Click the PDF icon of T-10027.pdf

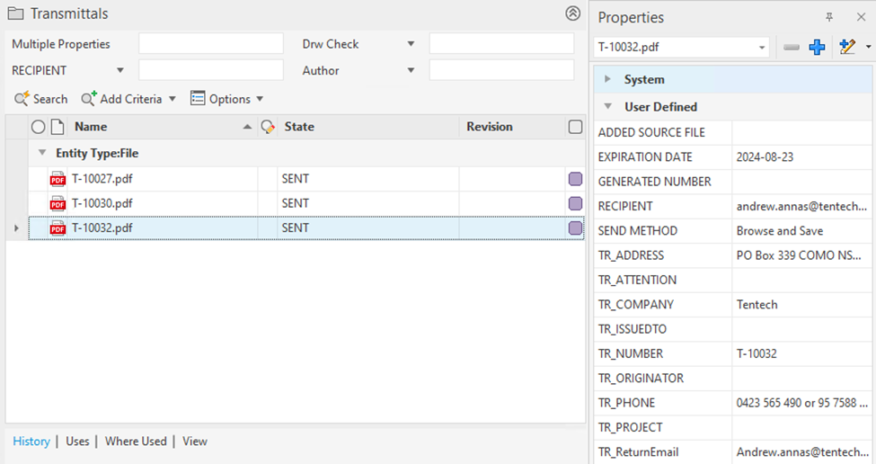point(58,179)
